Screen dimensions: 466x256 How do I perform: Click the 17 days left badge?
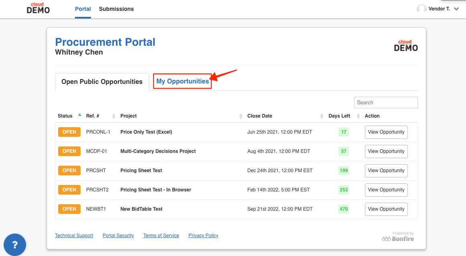point(344,132)
